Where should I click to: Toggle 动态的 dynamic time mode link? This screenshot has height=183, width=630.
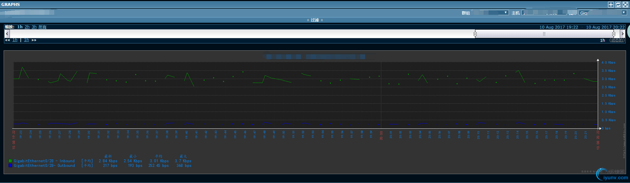617,40
